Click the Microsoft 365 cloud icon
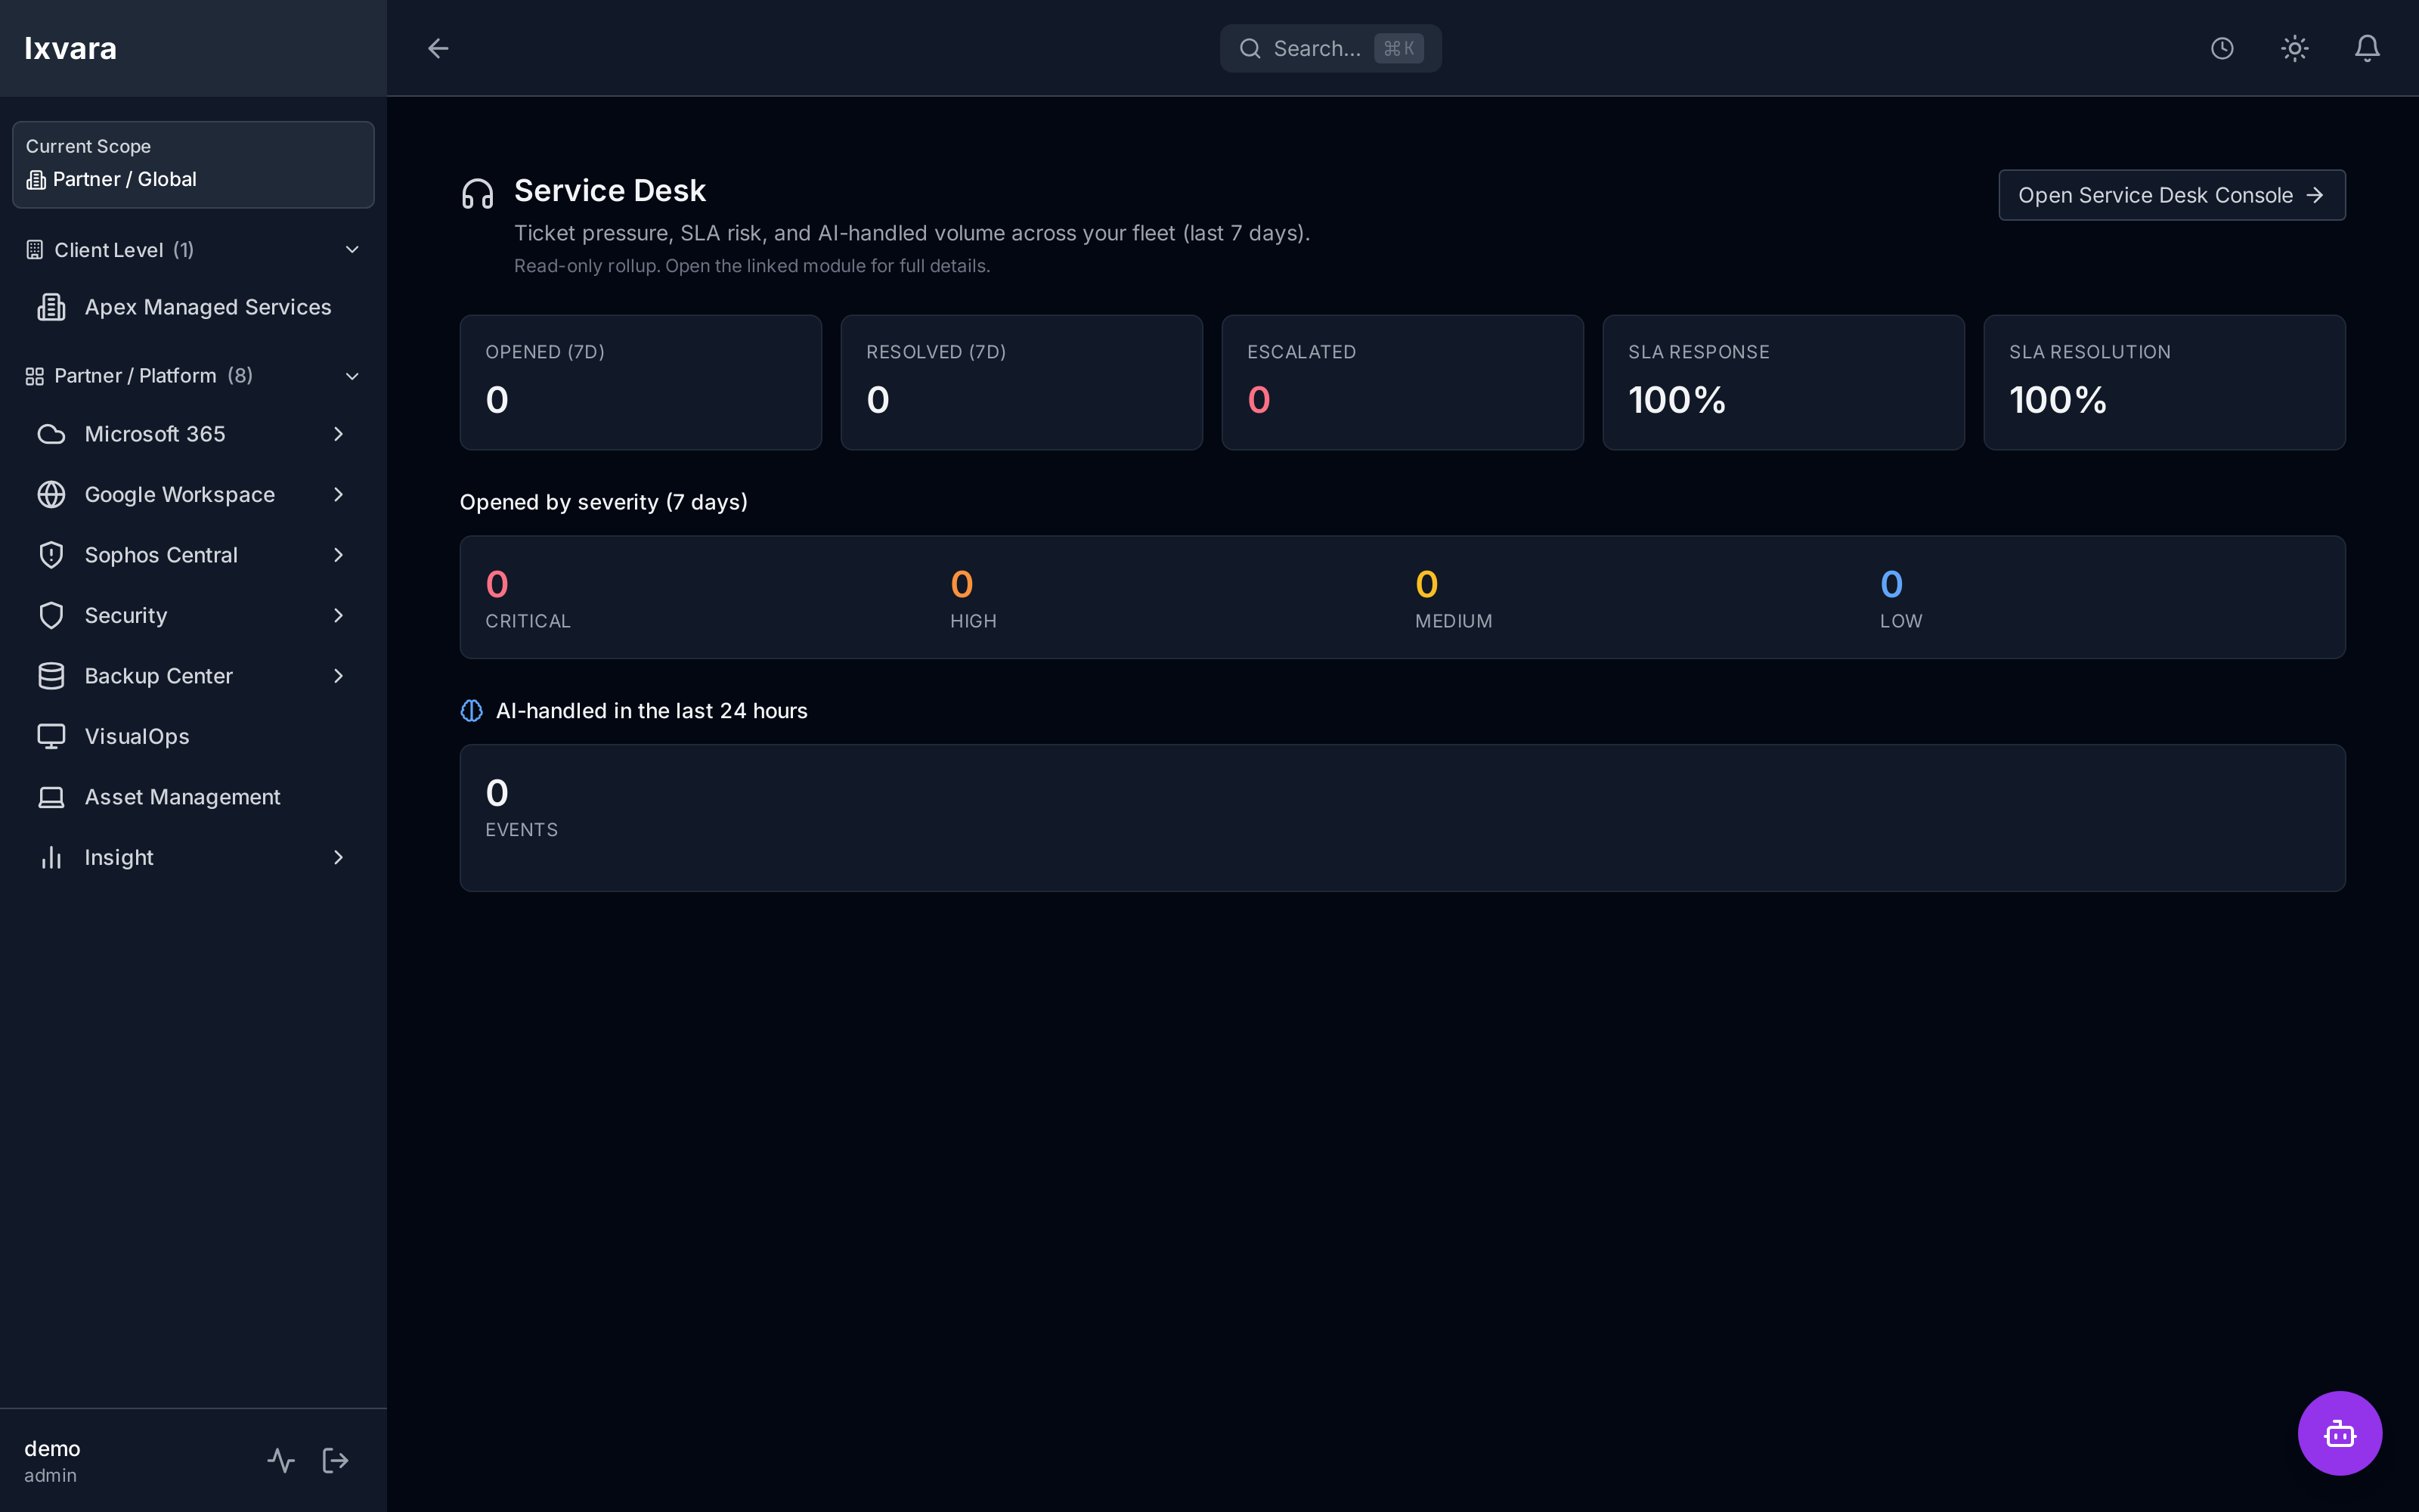 (51, 434)
